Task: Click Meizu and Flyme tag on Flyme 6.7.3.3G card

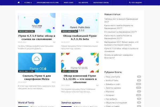Action: [70, 31]
